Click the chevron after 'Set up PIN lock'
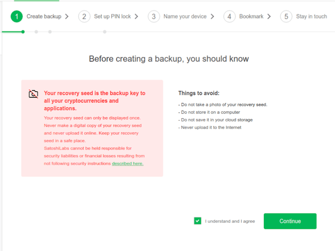 pyautogui.click(x=136, y=16)
